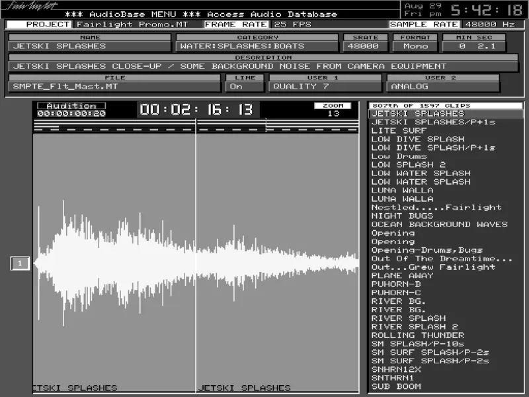Click the clock display 5:42:18

tap(486, 10)
